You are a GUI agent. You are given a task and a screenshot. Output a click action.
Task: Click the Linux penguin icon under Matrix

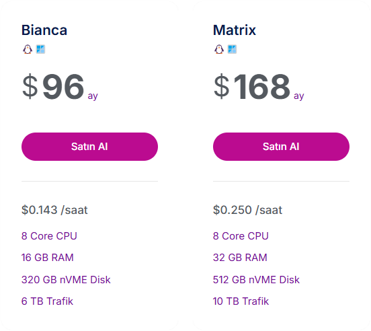point(219,50)
